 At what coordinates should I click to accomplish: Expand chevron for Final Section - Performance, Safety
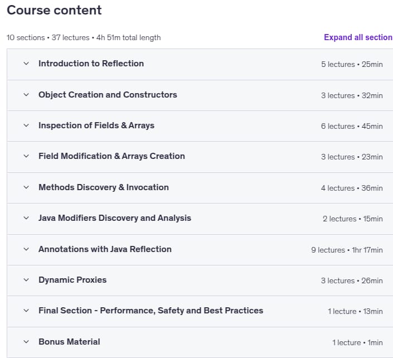point(26,311)
